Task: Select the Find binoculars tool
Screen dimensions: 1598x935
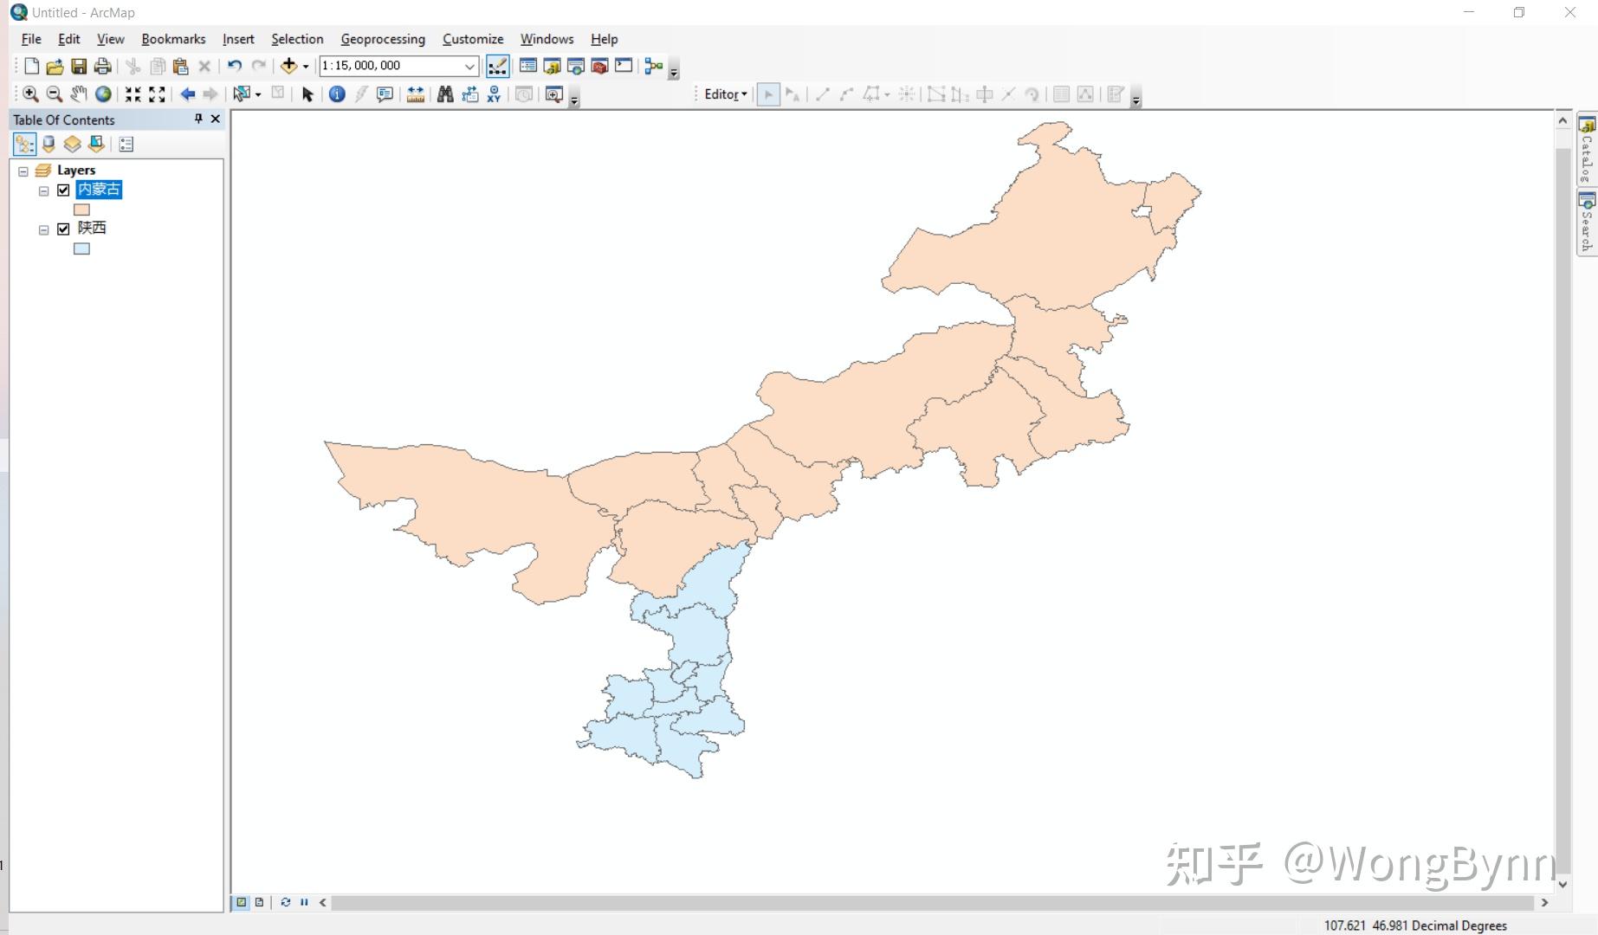Action: click(x=444, y=93)
